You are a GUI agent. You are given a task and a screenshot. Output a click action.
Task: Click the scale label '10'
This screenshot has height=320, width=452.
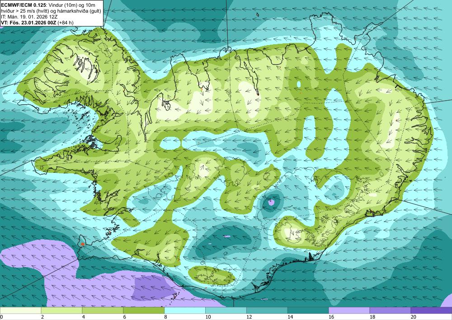[208, 317]
